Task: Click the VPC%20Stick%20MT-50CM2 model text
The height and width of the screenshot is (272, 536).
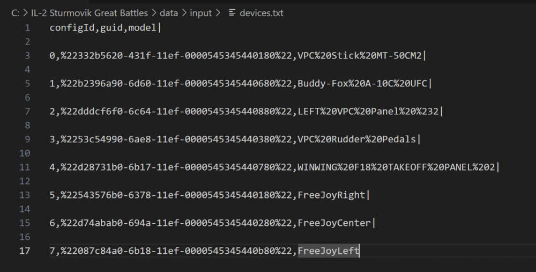Action: click(360, 55)
